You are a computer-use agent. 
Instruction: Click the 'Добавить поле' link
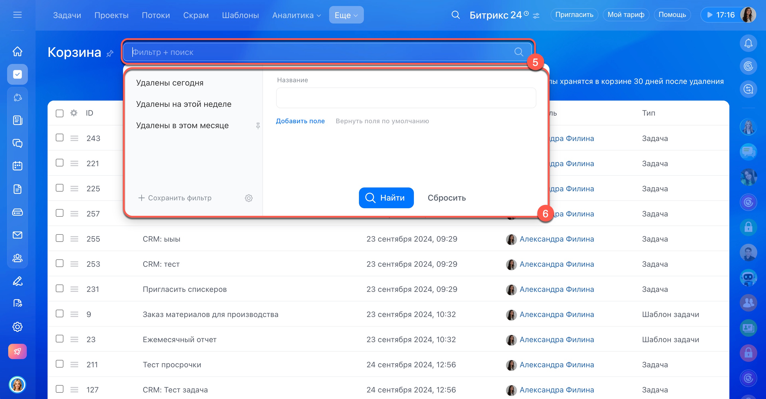(x=300, y=121)
